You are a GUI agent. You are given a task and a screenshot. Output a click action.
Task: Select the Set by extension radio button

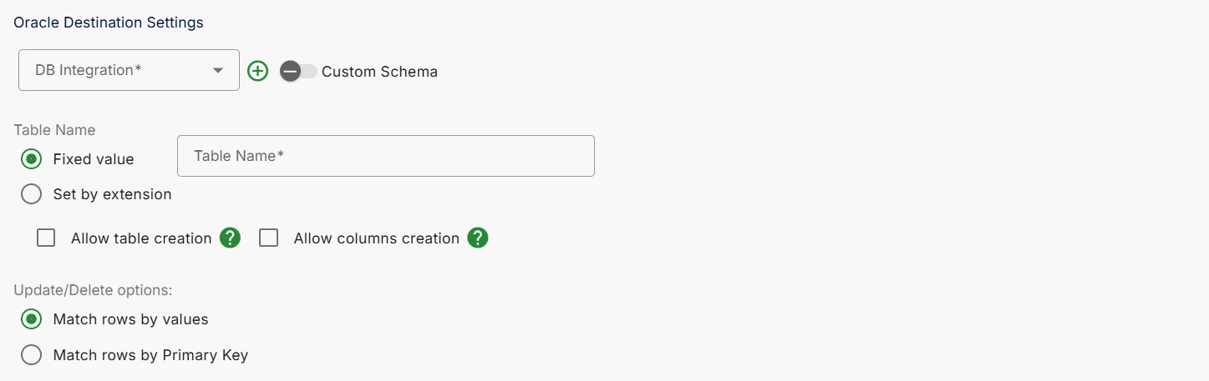coord(31,194)
